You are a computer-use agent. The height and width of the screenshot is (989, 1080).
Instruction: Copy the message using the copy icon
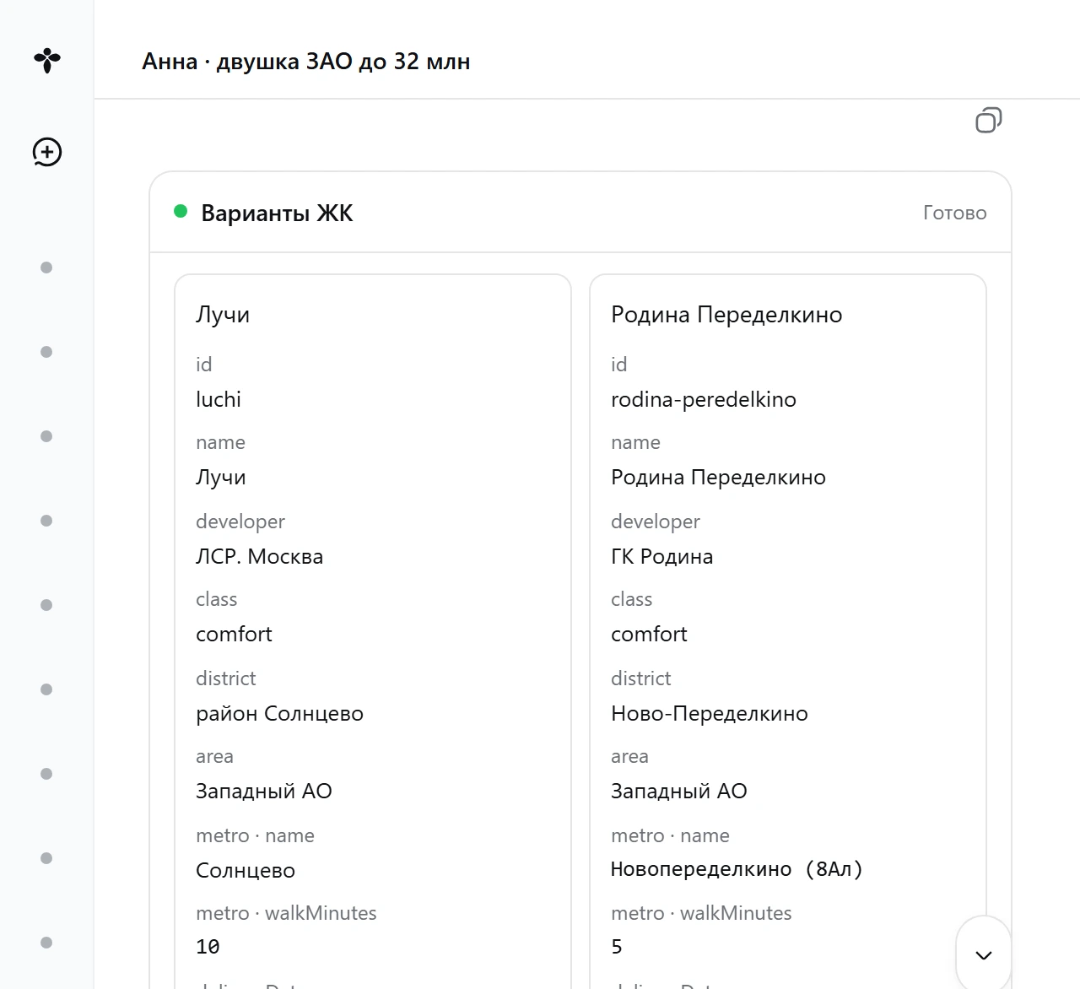point(988,121)
